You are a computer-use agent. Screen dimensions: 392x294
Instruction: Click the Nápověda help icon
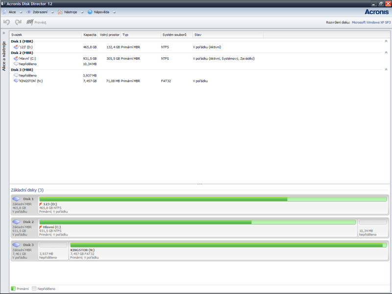pyautogui.click(x=90, y=12)
